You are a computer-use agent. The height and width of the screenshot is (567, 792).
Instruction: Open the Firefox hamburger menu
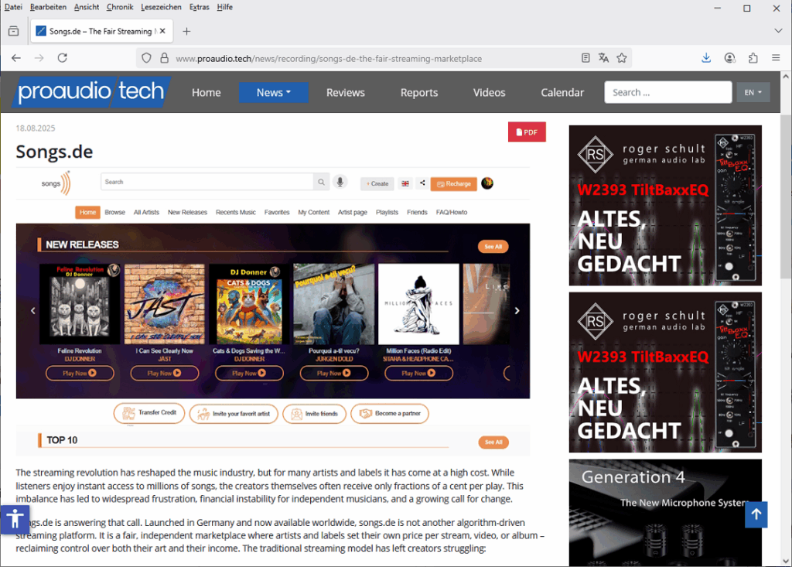coord(776,58)
